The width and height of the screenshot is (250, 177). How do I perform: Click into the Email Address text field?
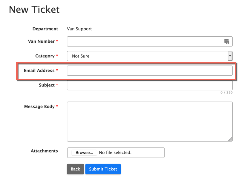[149, 71]
